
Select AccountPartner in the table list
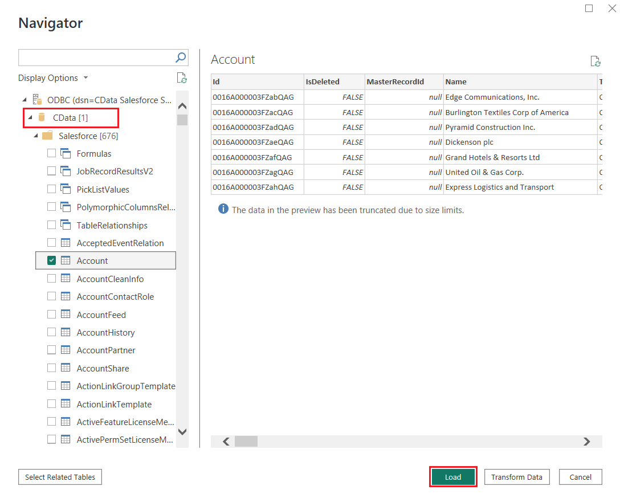(106, 350)
